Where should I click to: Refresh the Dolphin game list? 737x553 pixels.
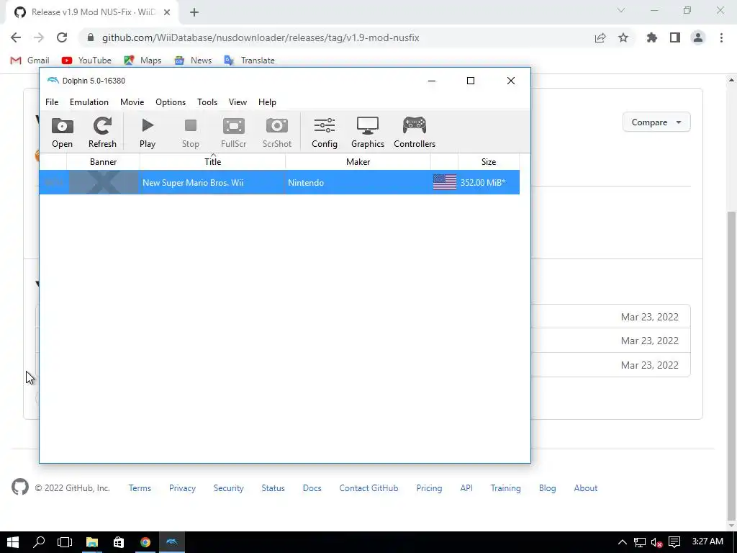point(102,132)
